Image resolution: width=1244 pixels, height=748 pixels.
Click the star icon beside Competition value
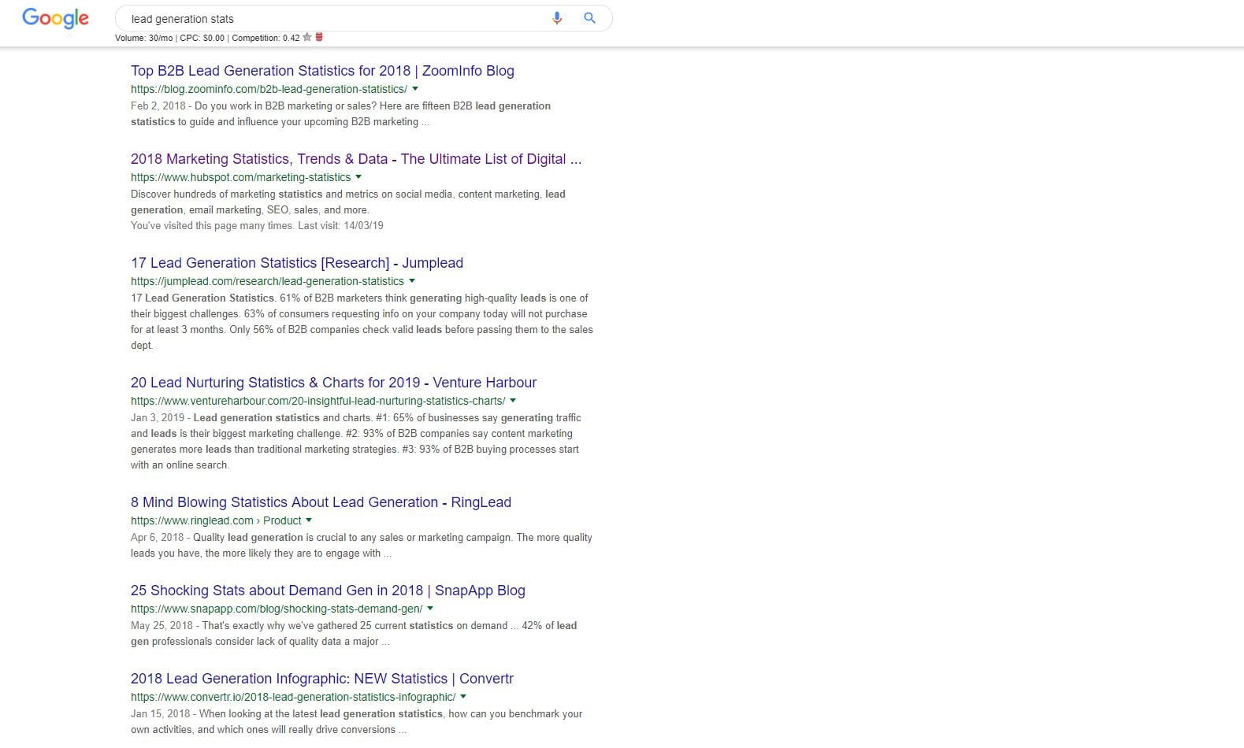307,38
